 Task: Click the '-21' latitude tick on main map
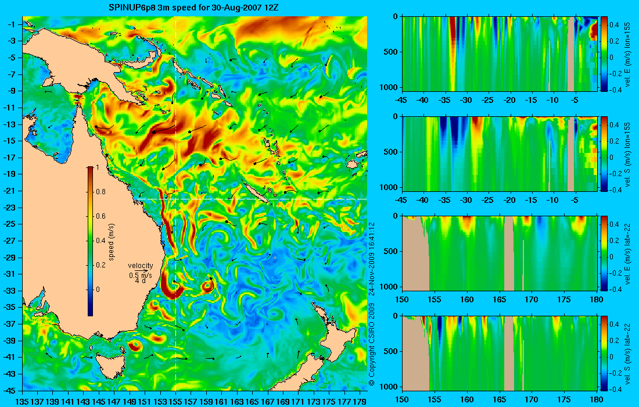coord(10,191)
